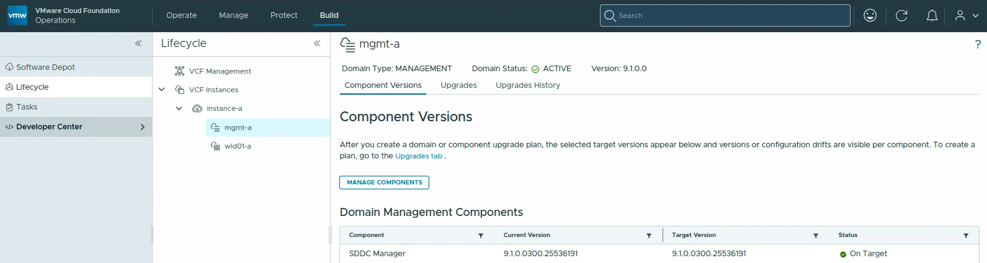The width and height of the screenshot is (987, 263).
Task: Click Version: 9.1.0.0 text
Action: tap(619, 69)
